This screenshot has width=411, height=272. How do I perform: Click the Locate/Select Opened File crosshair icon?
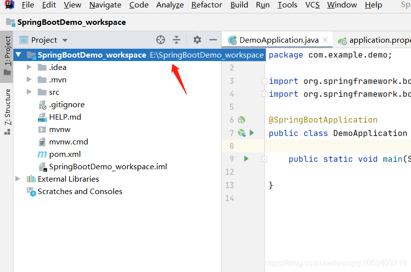click(161, 40)
